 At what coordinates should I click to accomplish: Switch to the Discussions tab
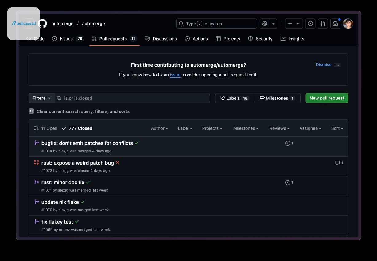(x=161, y=39)
